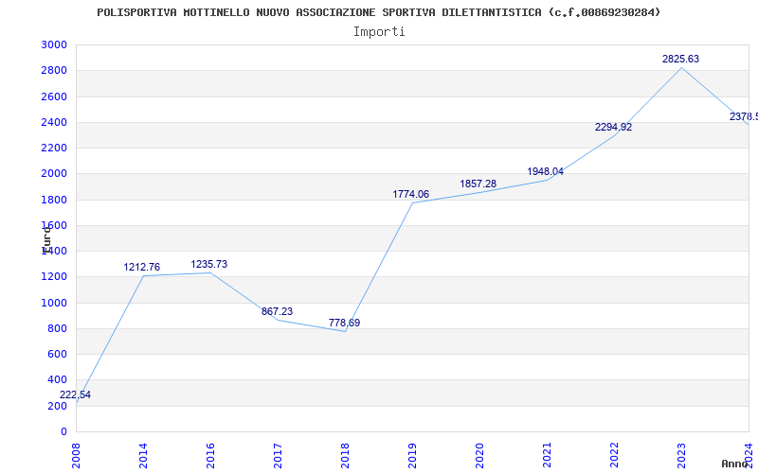This screenshot has width=758, height=473.
Task: Click the y-axis value 1200
Action: (x=54, y=277)
